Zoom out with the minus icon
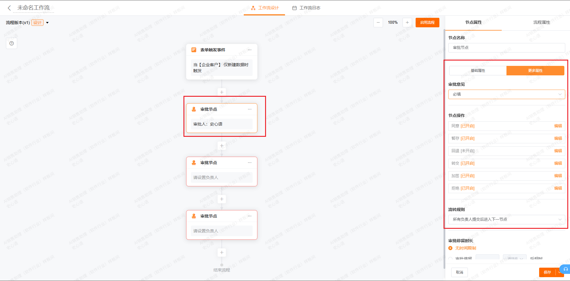570x281 pixels. tap(378, 23)
